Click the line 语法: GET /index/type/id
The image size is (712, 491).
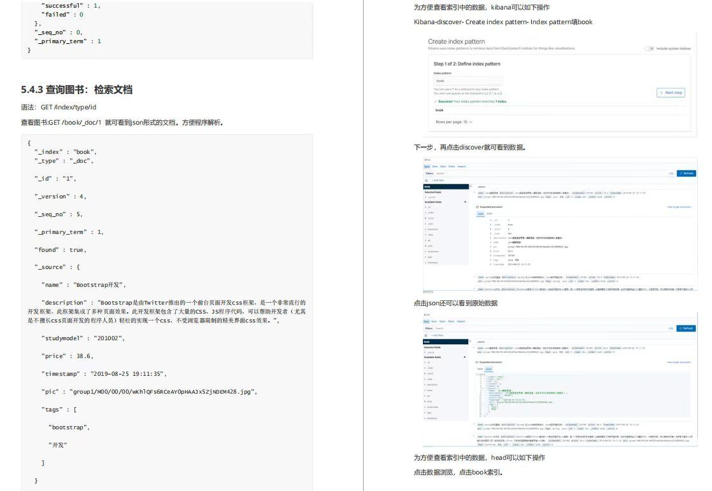[59, 107]
